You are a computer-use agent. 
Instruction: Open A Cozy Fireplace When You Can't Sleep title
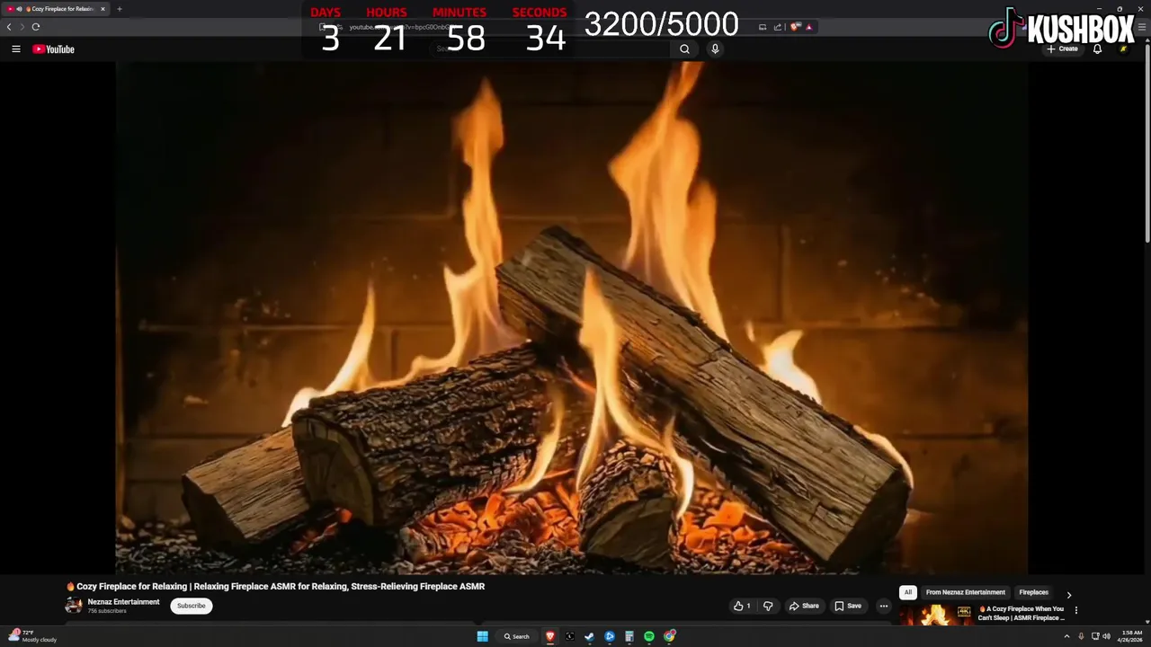1022,613
